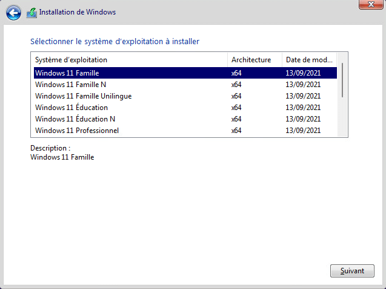The height and width of the screenshot is (289, 386).
Task: Click the list's vertical scrollbar thumb
Action: click(x=343, y=80)
